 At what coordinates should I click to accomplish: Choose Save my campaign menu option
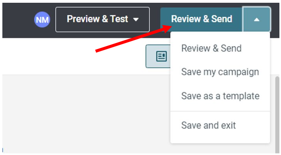tap(220, 72)
